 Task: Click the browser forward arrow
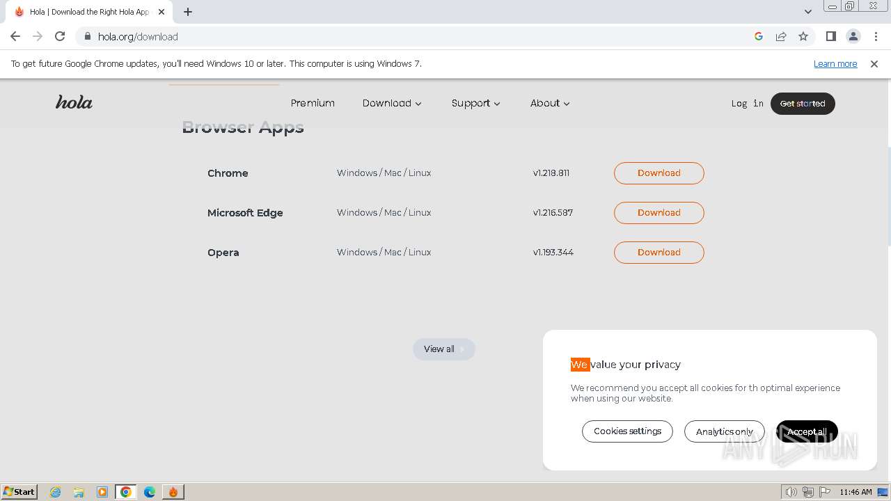click(x=38, y=36)
